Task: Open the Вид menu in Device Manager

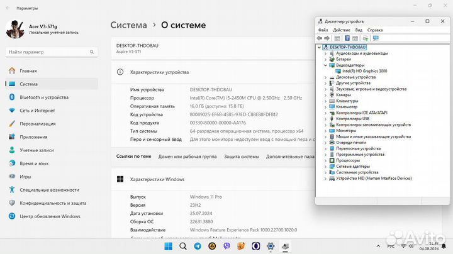Action: [x=359, y=30]
